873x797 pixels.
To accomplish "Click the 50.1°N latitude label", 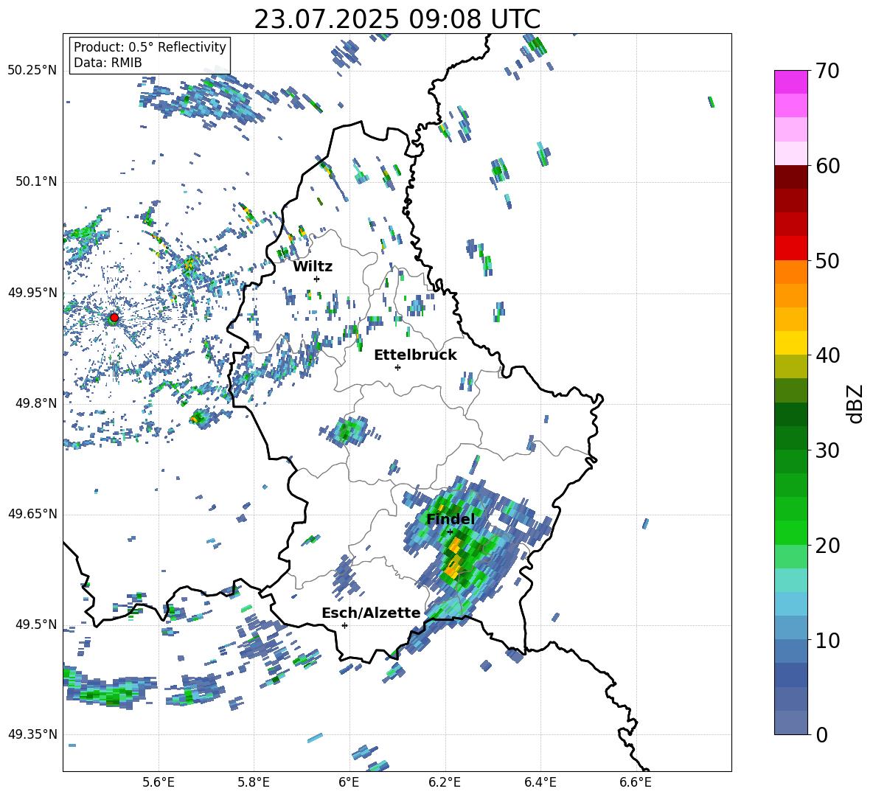I will point(35,182).
